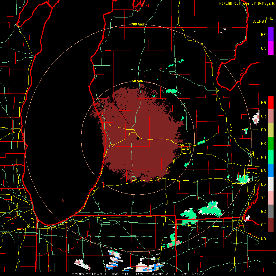Pick the dark green HR legend swatch

tap(271, 144)
